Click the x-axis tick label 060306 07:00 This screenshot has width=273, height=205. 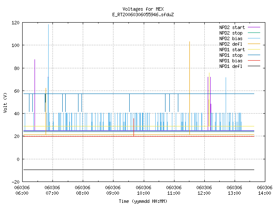tap(52, 190)
